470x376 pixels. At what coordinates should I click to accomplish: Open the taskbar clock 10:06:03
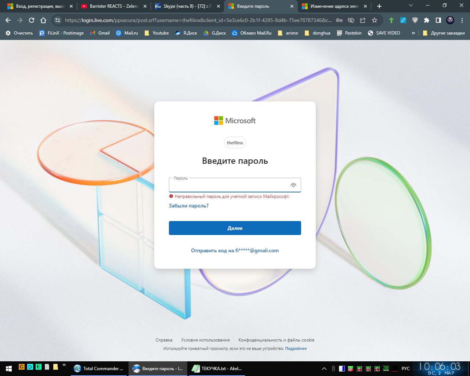[440, 368]
